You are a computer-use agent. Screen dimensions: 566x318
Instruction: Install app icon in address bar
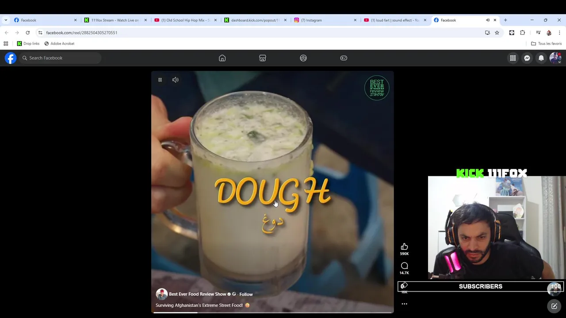(x=487, y=33)
